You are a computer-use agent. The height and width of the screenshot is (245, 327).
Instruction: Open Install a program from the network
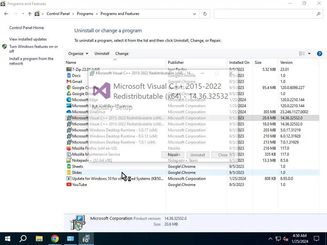[31, 61]
